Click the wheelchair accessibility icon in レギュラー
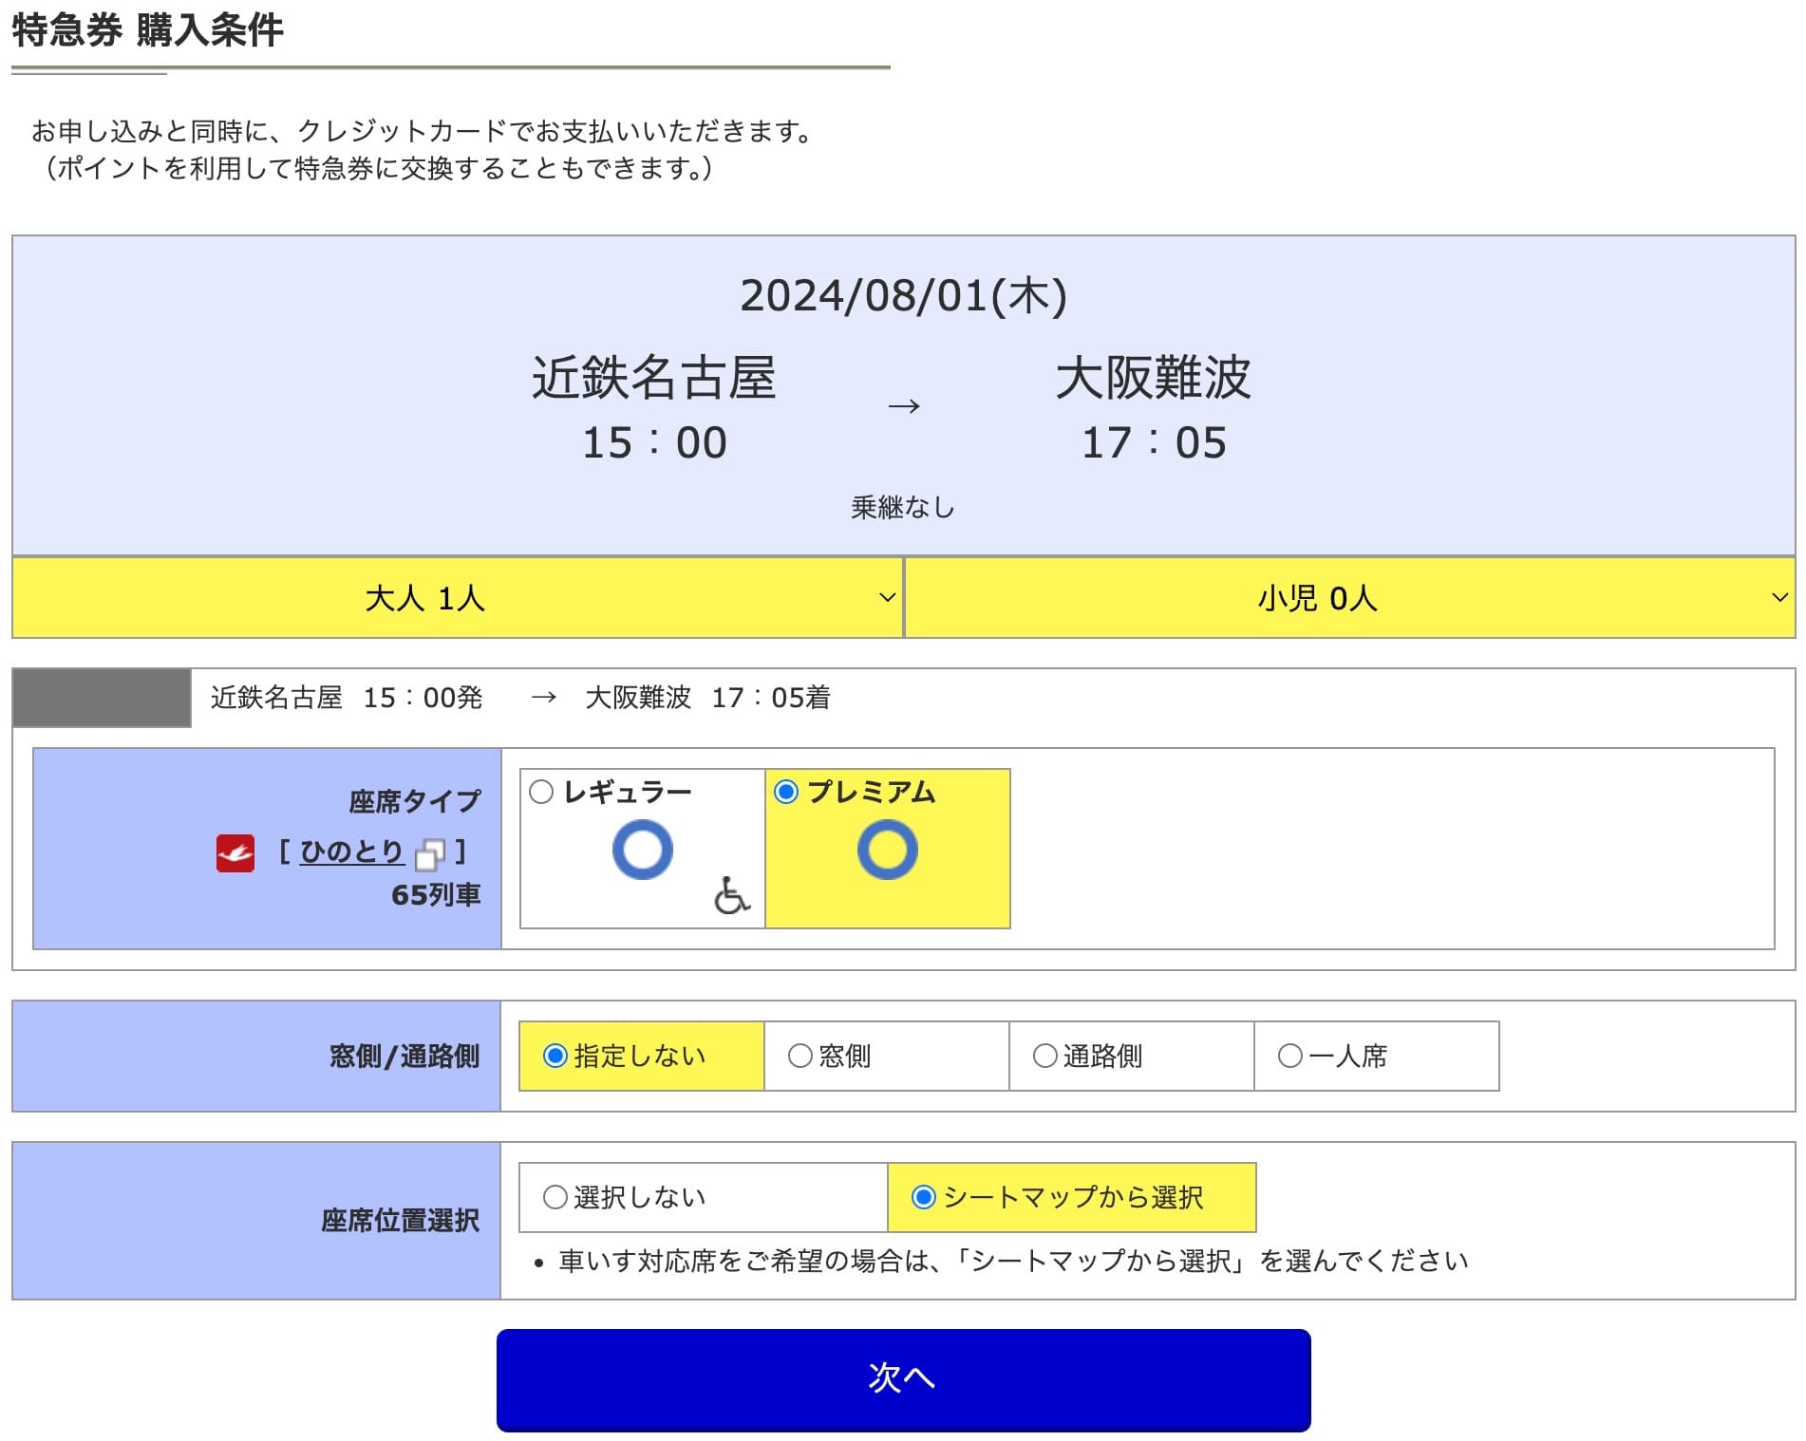 coord(731,895)
